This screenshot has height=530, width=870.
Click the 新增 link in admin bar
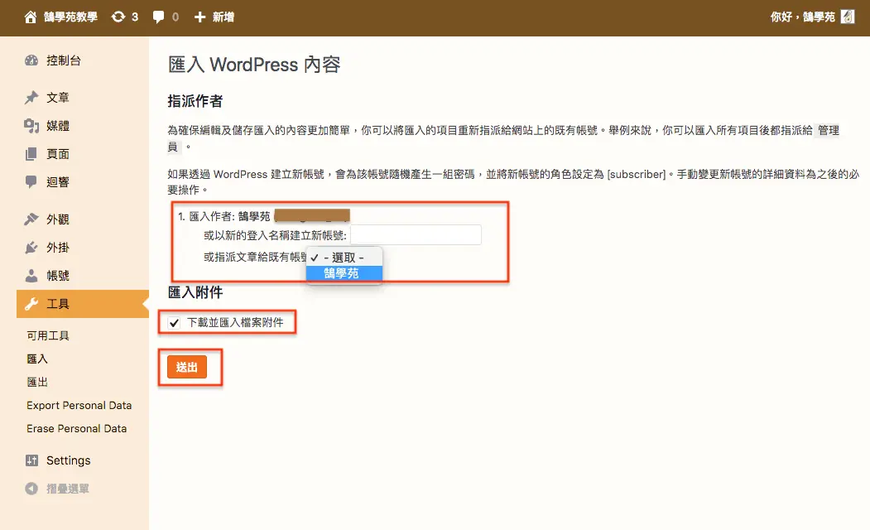[223, 17]
